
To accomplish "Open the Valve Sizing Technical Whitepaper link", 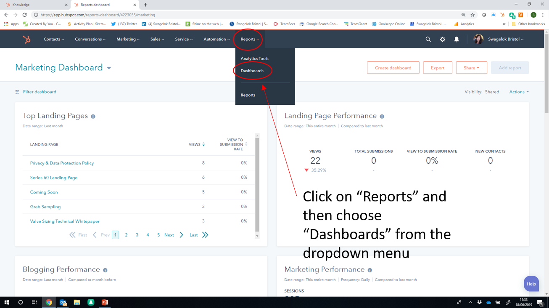I will pos(65,222).
